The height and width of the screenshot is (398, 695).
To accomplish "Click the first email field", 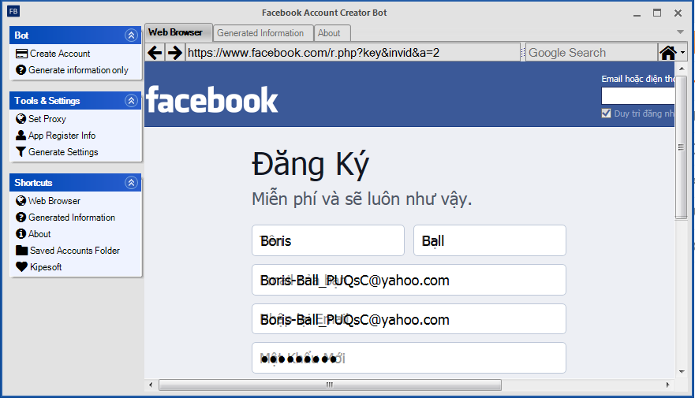I will 409,280.
